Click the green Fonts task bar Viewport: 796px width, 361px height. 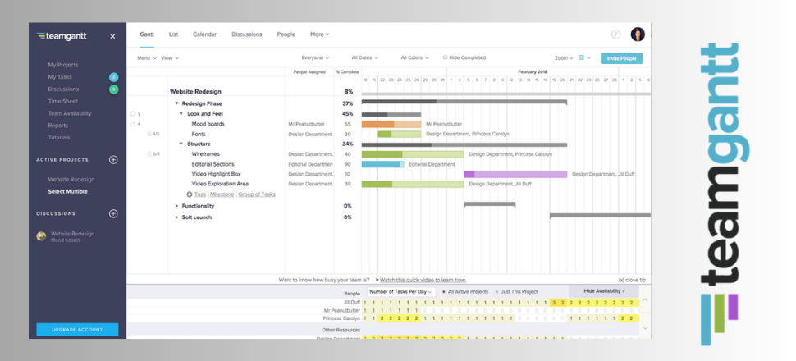pyautogui.click(x=400, y=134)
